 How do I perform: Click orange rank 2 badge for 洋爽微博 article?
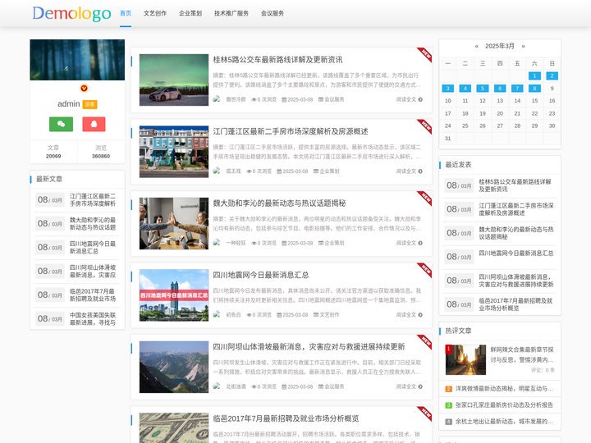tap(448, 389)
